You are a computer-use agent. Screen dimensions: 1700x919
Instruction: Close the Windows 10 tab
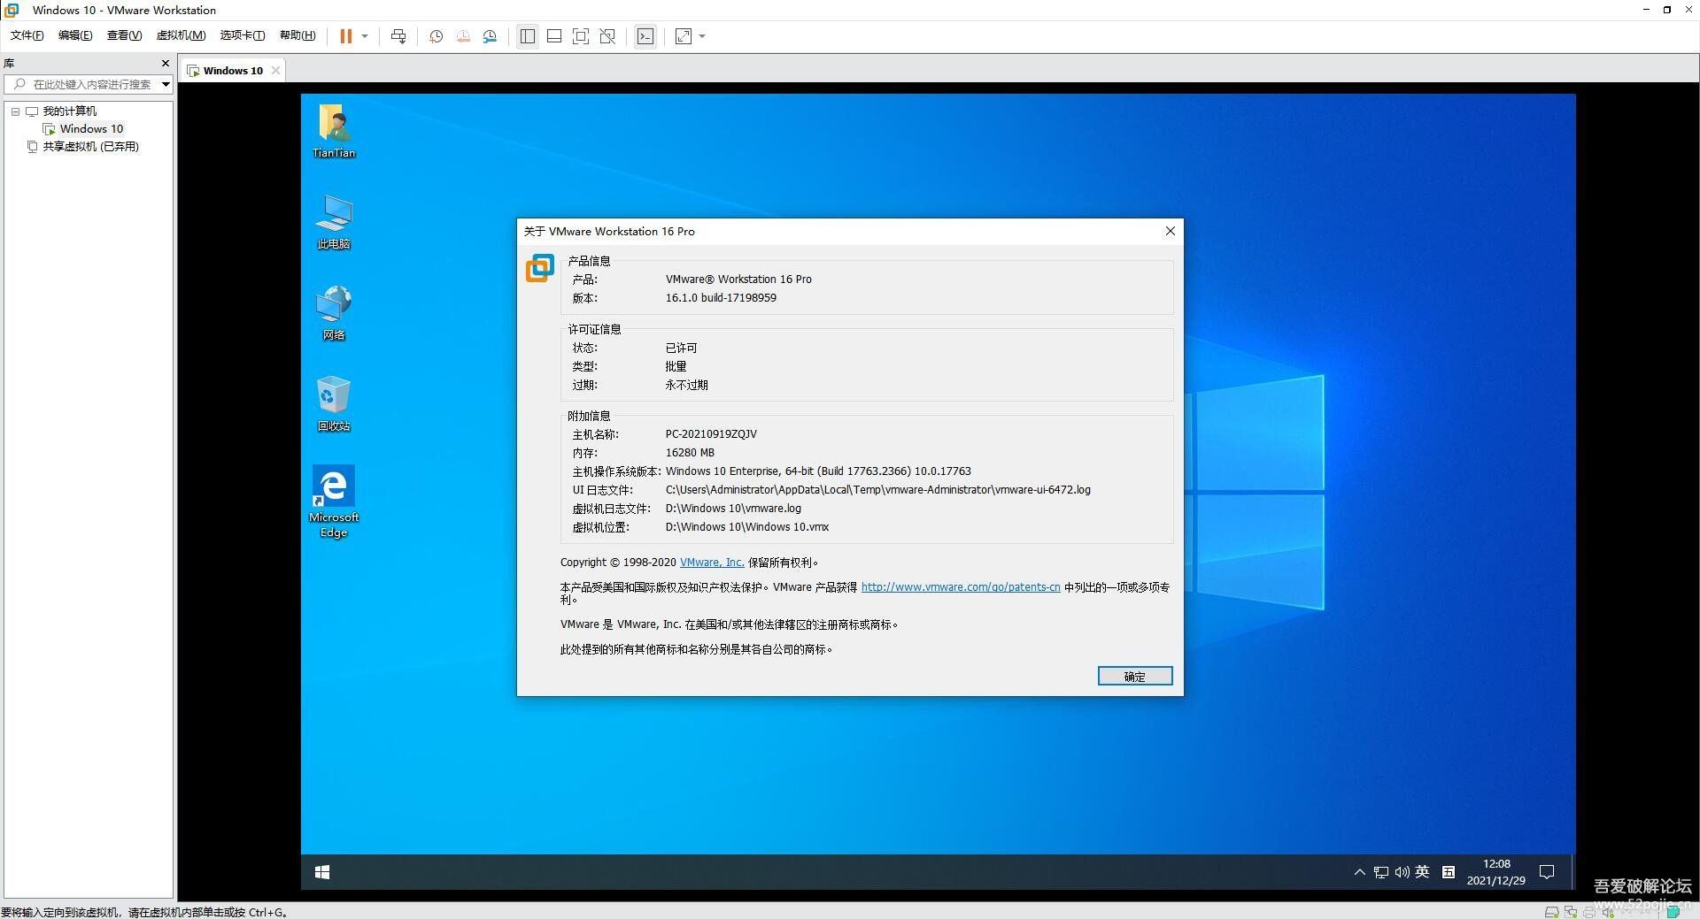275,71
